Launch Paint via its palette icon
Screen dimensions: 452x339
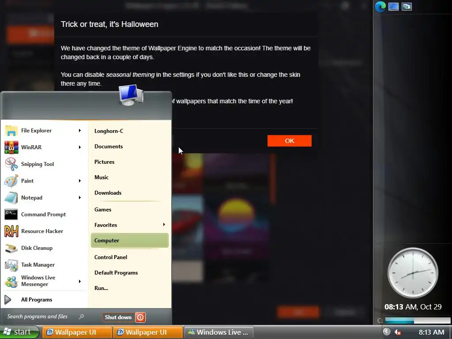click(11, 181)
